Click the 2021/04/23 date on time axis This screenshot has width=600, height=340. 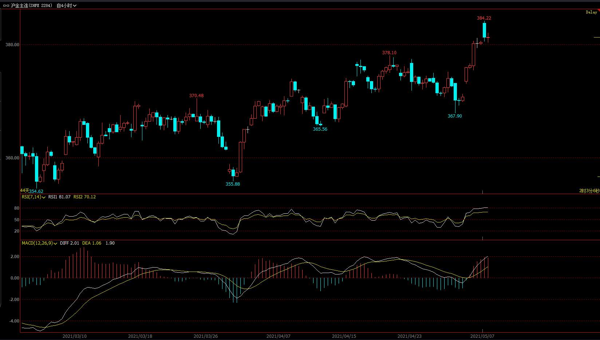[410, 336]
